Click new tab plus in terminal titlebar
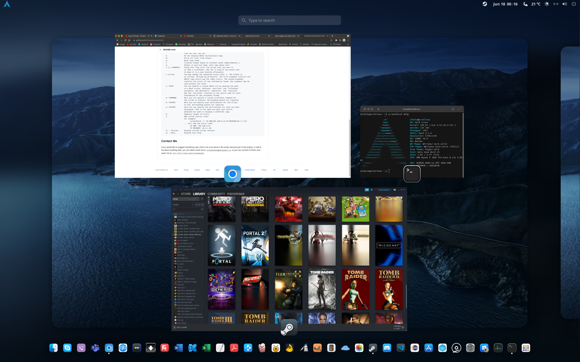Screen dimensions: 580x362 [378, 109]
